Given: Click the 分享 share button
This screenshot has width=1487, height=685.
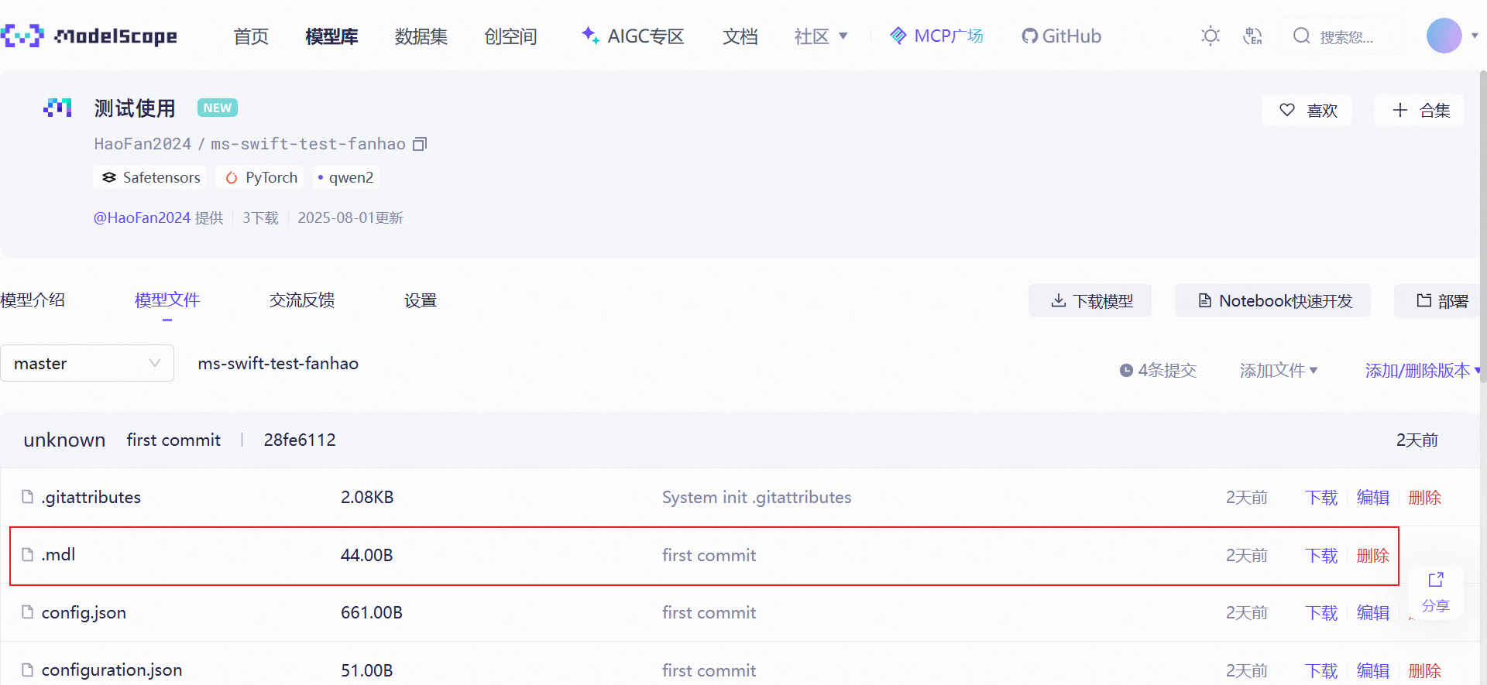Looking at the screenshot, I should coord(1435,592).
